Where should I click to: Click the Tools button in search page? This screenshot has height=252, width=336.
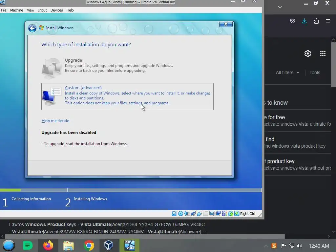pyautogui.click(x=315, y=73)
